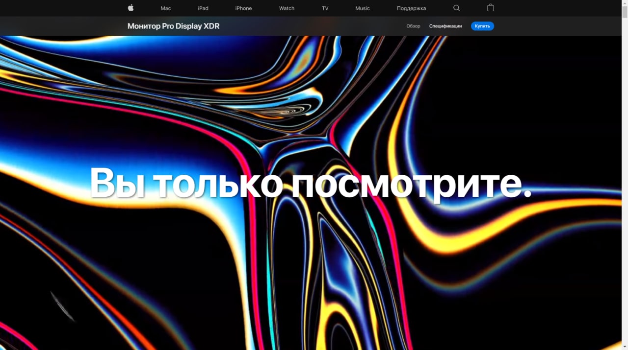
Task: Click the Вы только посмотрите headline
Action: point(311,183)
